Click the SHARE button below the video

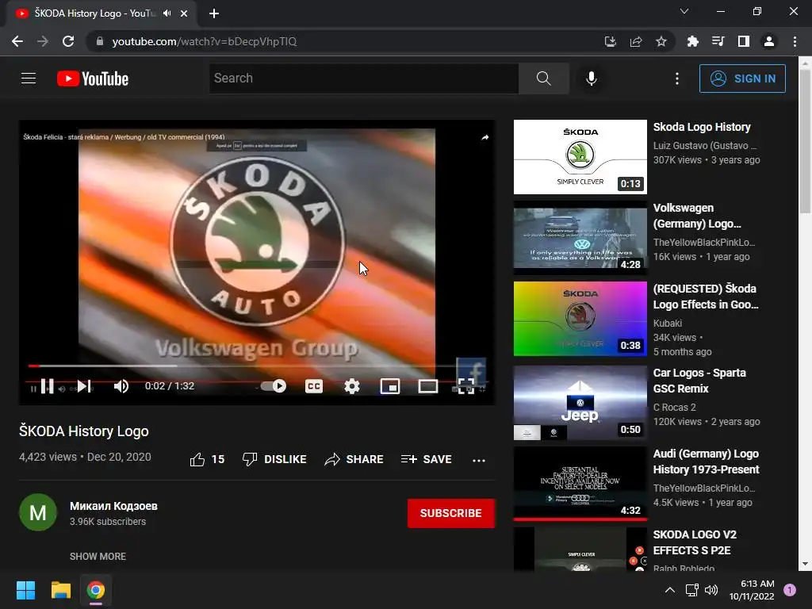tap(354, 459)
